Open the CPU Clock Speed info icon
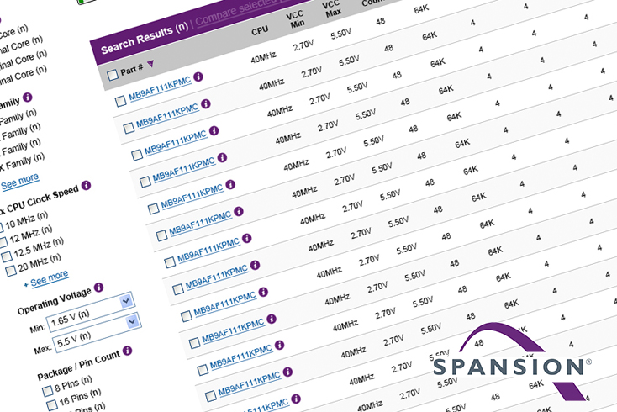 click(86, 185)
